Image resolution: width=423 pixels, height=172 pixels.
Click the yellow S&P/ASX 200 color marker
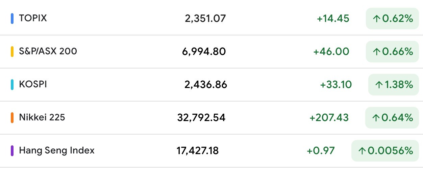coord(12,51)
